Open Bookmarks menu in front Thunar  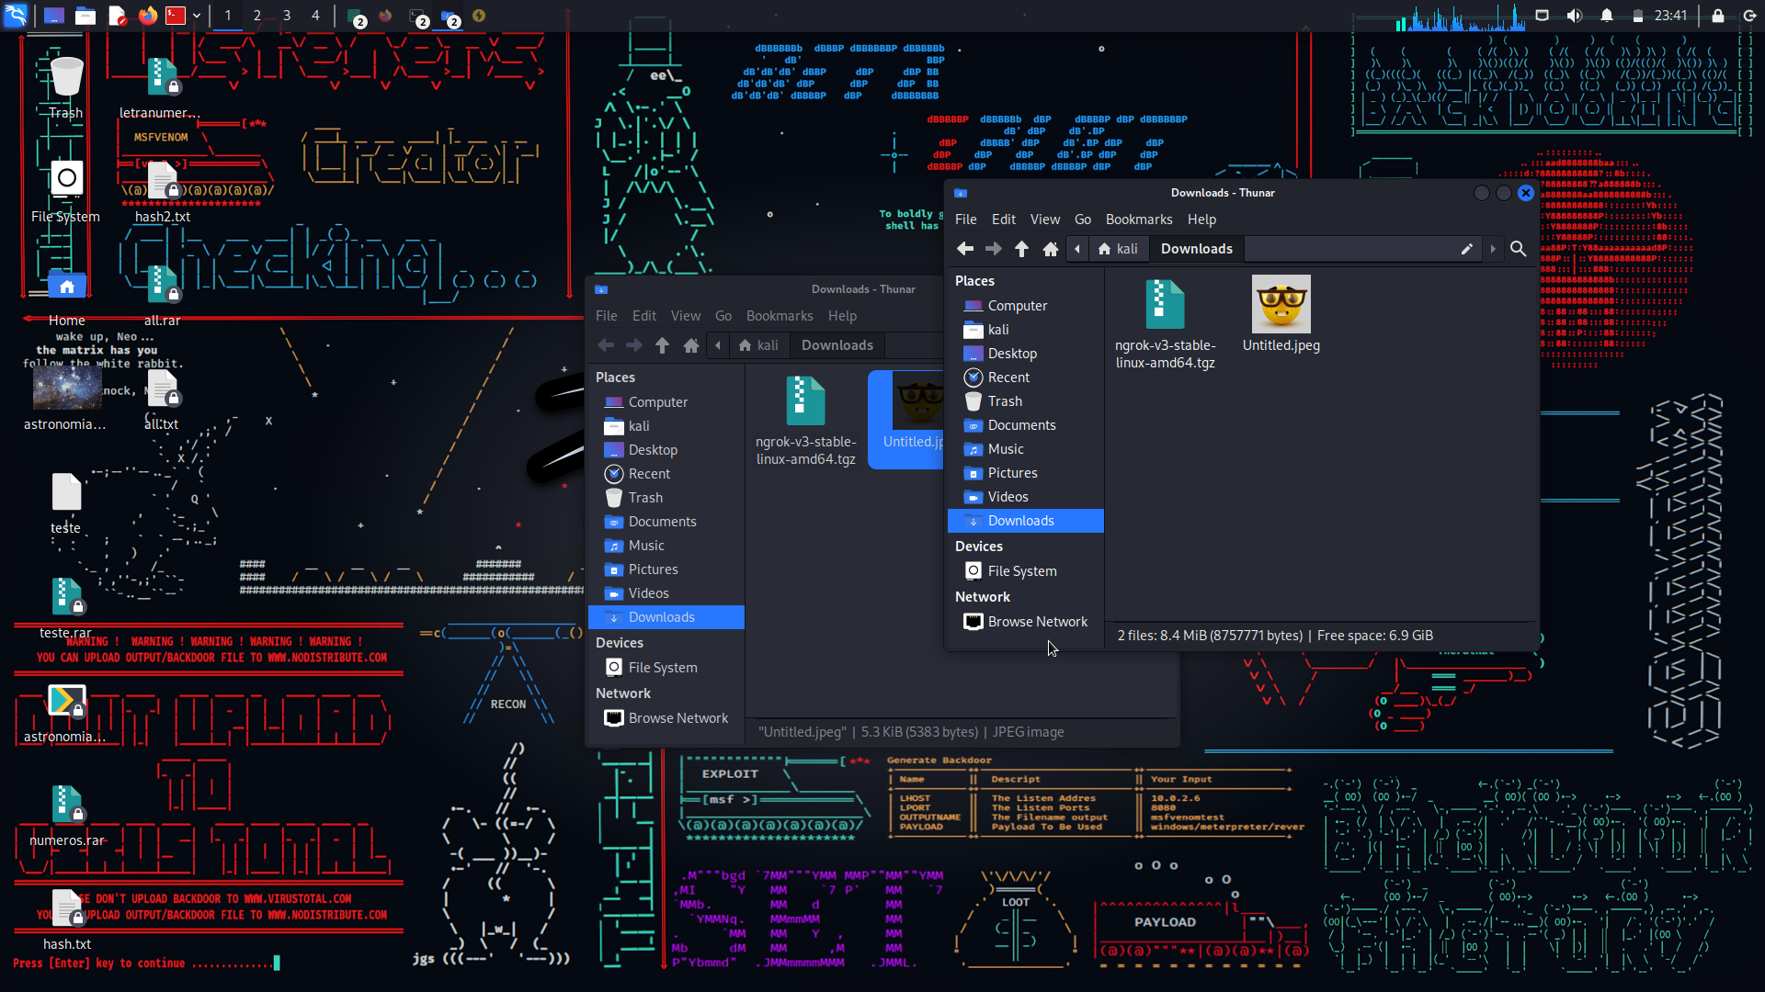point(1138,220)
